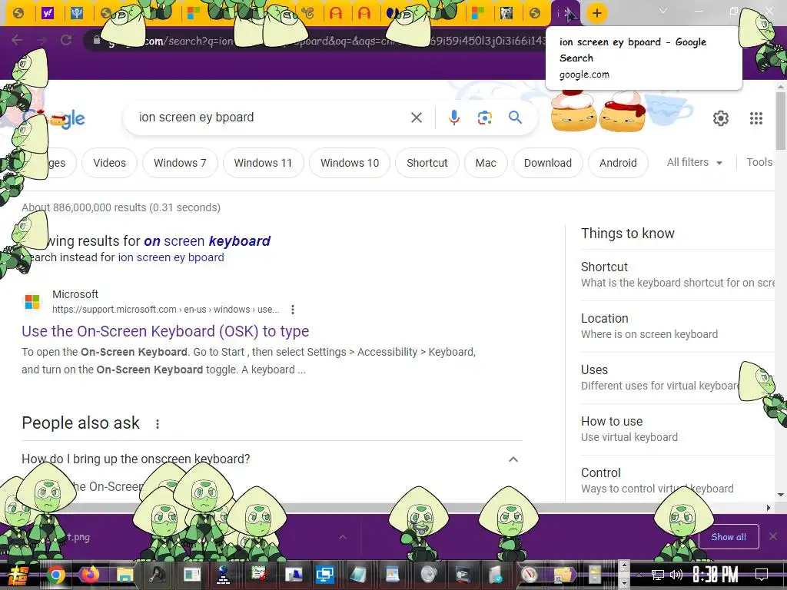
Task: Open Control in Things to know
Action: [x=678, y=481]
